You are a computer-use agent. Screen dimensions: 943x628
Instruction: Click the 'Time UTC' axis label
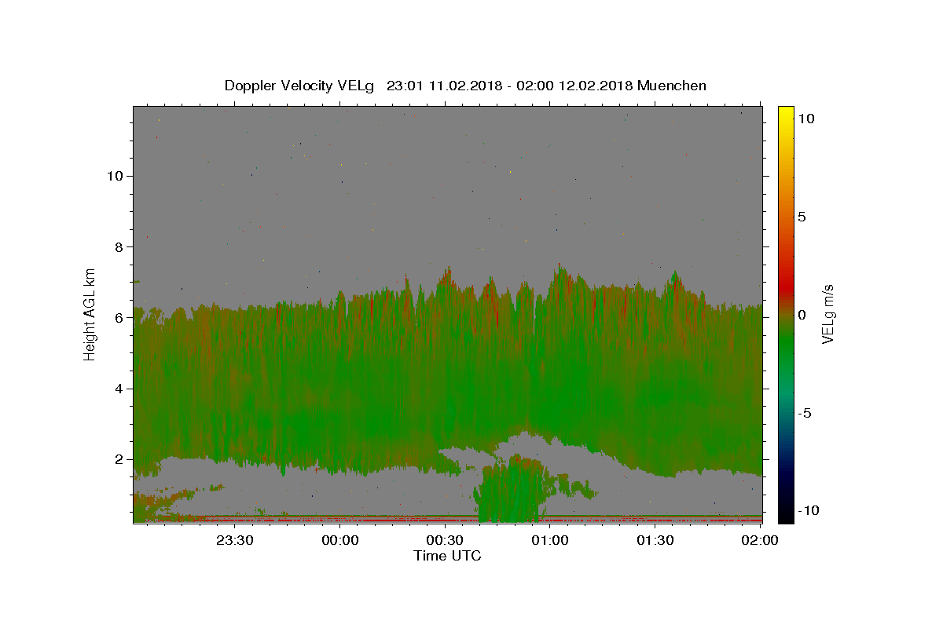[x=447, y=556]
